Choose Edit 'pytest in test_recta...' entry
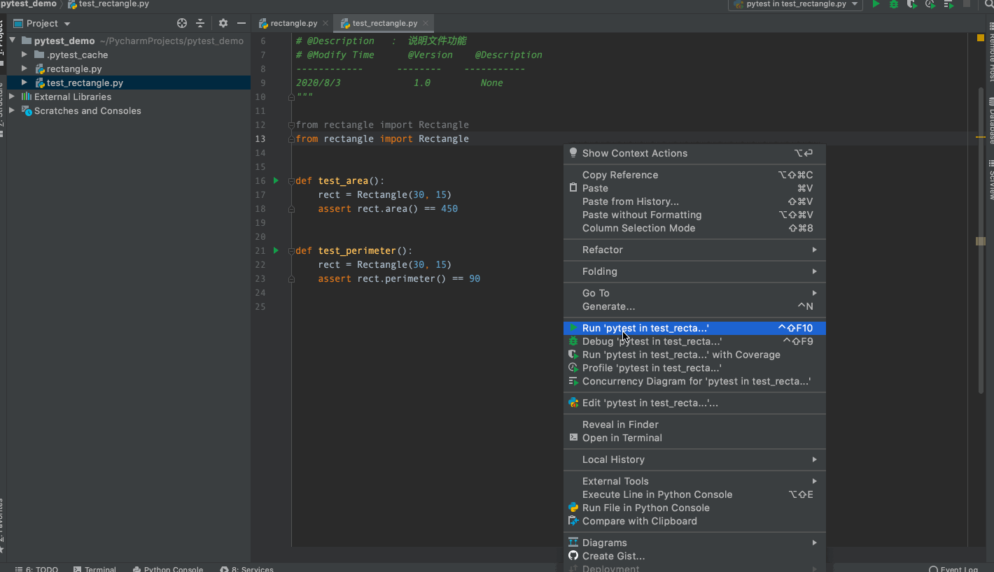 (x=694, y=403)
